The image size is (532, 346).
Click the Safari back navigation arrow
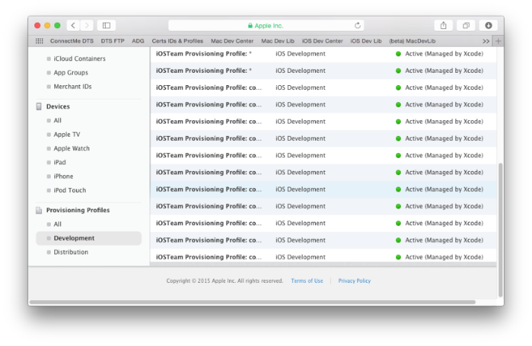pos(74,25)
